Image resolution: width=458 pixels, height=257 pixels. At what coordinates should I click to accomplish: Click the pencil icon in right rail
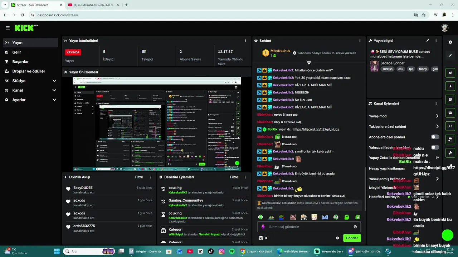click(x=450, y=56)
